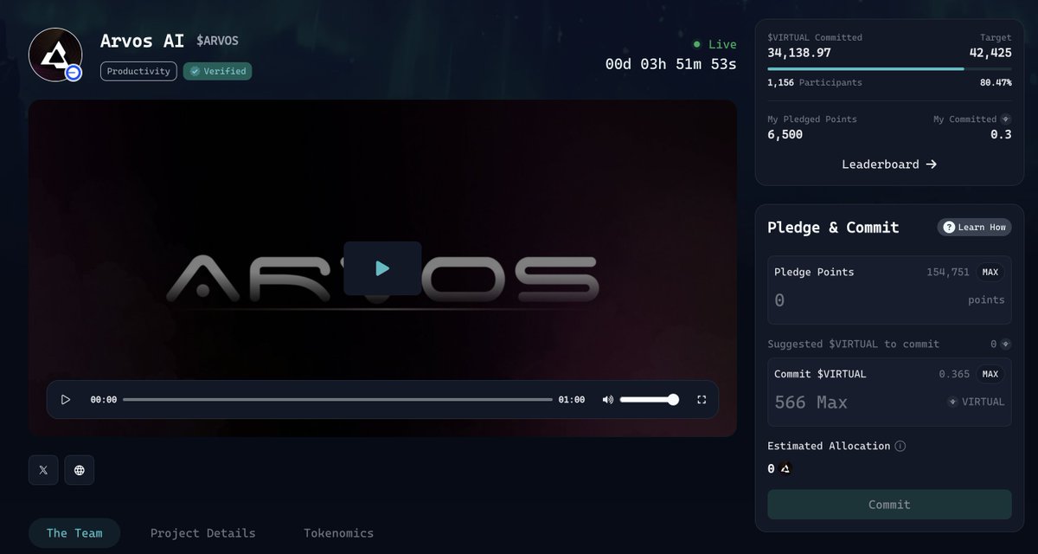The image size is (1038, 554).
Task: Click the Arvos token icon under Estimated Allocation
Action: tap(785, 468)
